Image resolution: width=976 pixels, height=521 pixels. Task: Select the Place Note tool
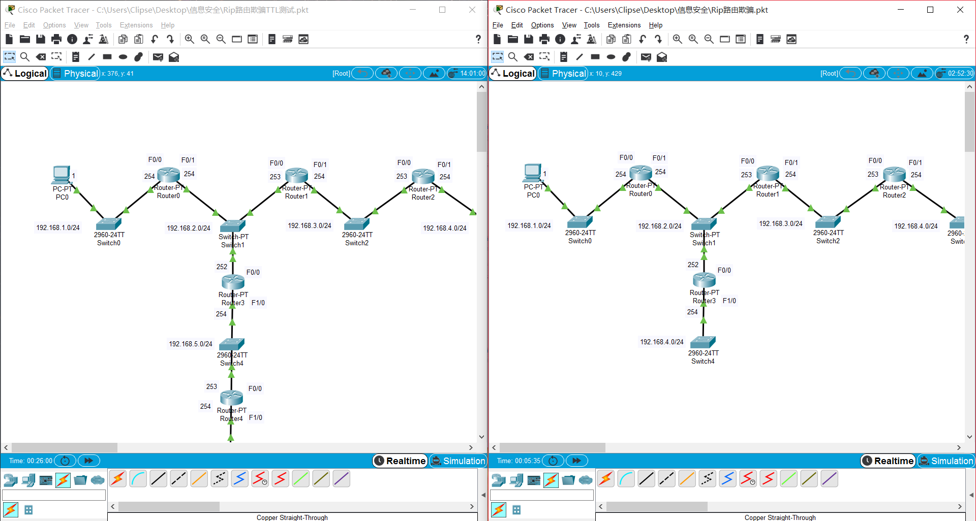(x=76, y=57)
